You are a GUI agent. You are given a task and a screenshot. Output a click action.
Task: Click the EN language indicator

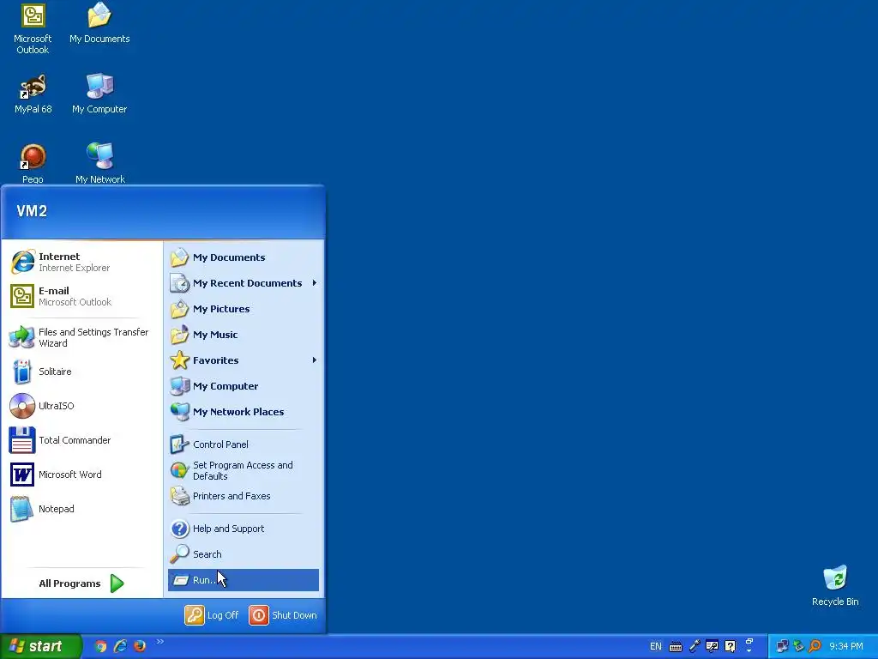tap(656, 647)
